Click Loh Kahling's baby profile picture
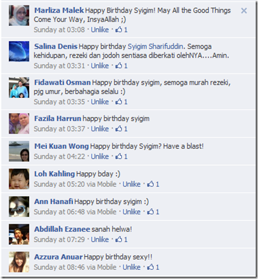Screen dimensions: 258x279 pos(19,179)
